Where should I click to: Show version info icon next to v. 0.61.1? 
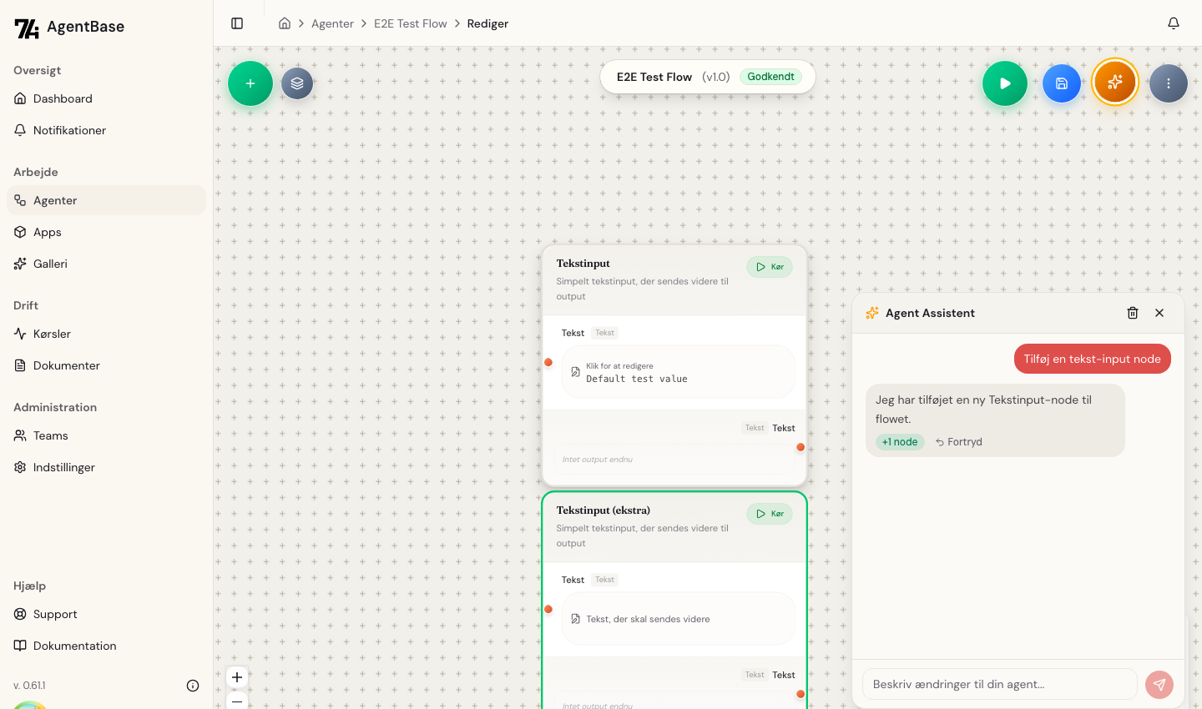(x=193, y=686)
